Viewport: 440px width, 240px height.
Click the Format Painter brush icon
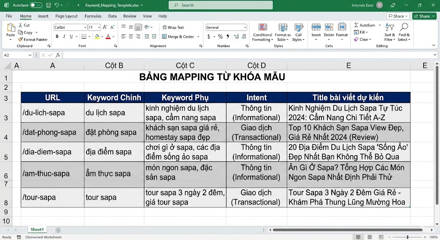pyautogui.click(x=21, y=39)
